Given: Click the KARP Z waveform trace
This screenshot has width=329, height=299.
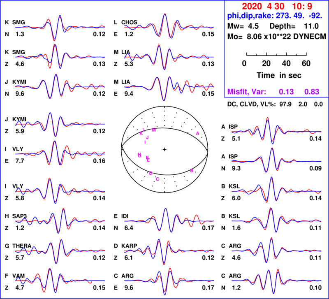Looking at the screenshot, I should pos(169,251).
